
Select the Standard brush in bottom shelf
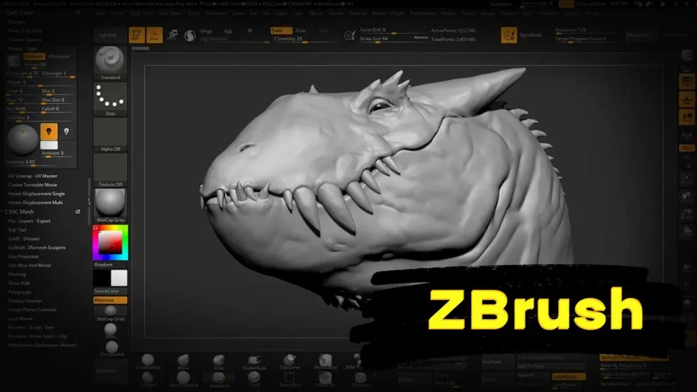pyautogui.click(x=218, y=379)
